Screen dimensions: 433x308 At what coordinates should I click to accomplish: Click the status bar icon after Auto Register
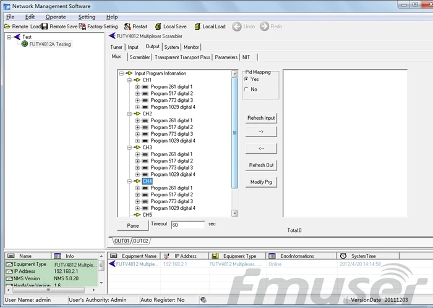203,300
